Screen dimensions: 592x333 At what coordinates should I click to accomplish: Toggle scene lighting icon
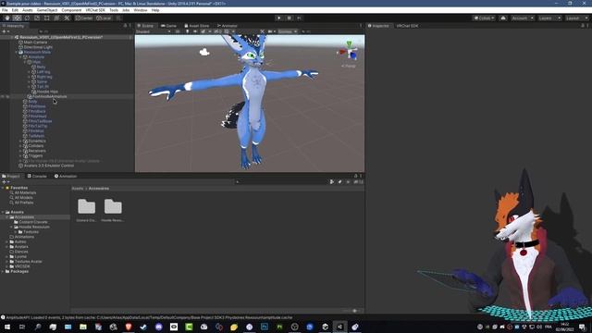pos(187,31)
